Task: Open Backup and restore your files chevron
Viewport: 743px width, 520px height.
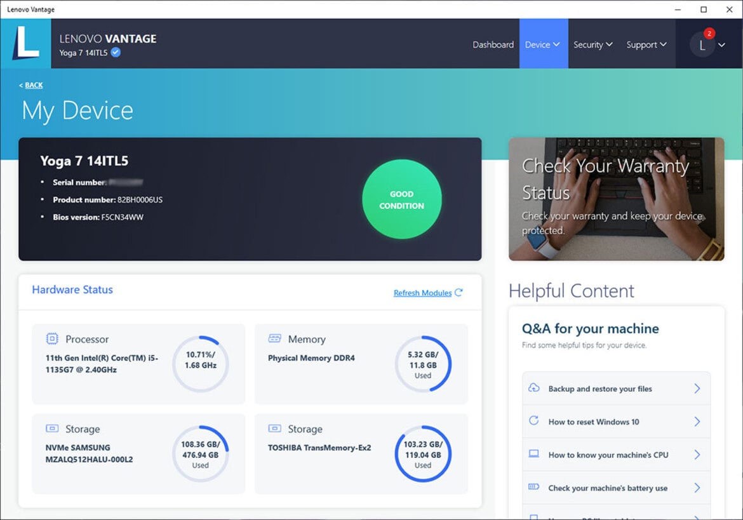Action: click(x=697, y=389)
